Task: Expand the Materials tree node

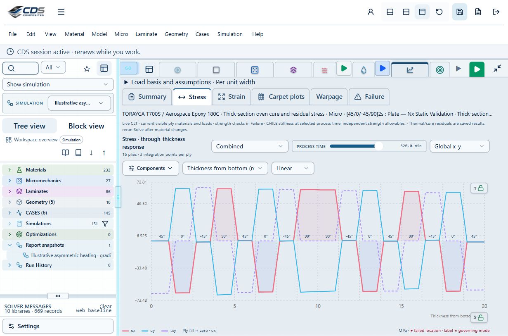Action: click(9, 170)
